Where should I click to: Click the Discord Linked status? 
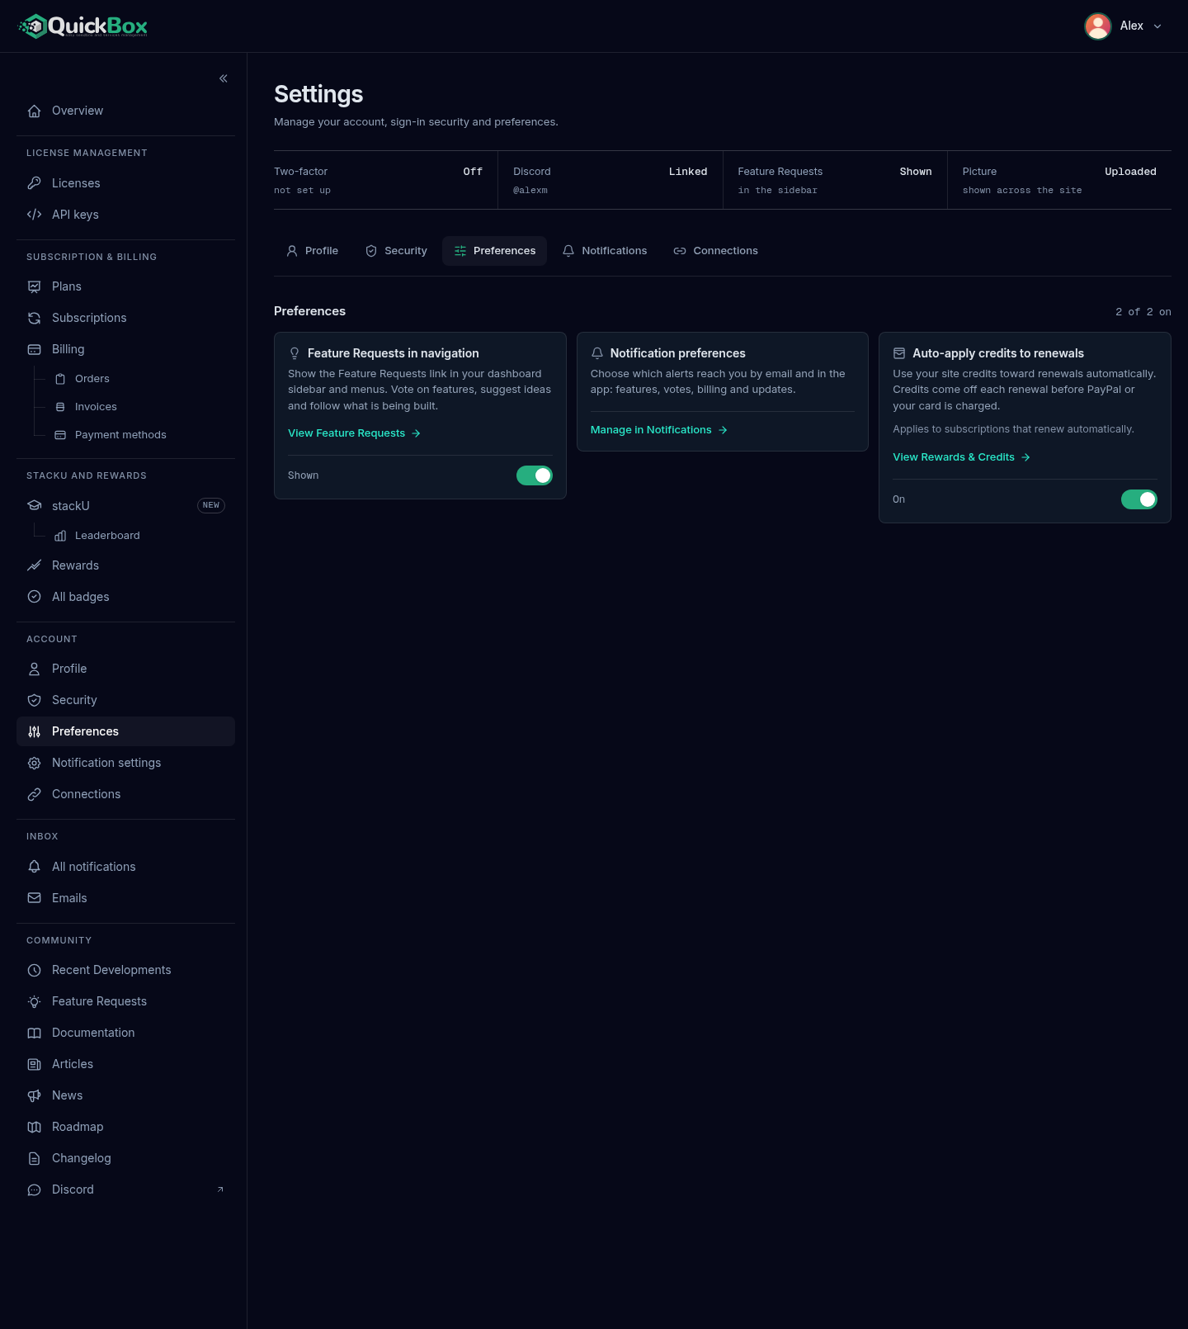688,172
